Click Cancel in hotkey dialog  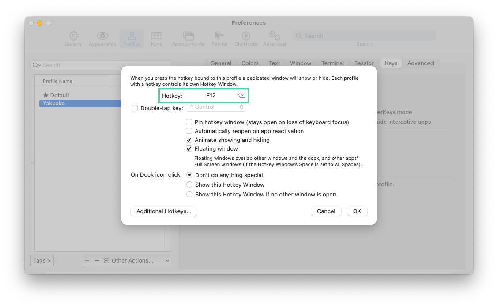[326, 211]
